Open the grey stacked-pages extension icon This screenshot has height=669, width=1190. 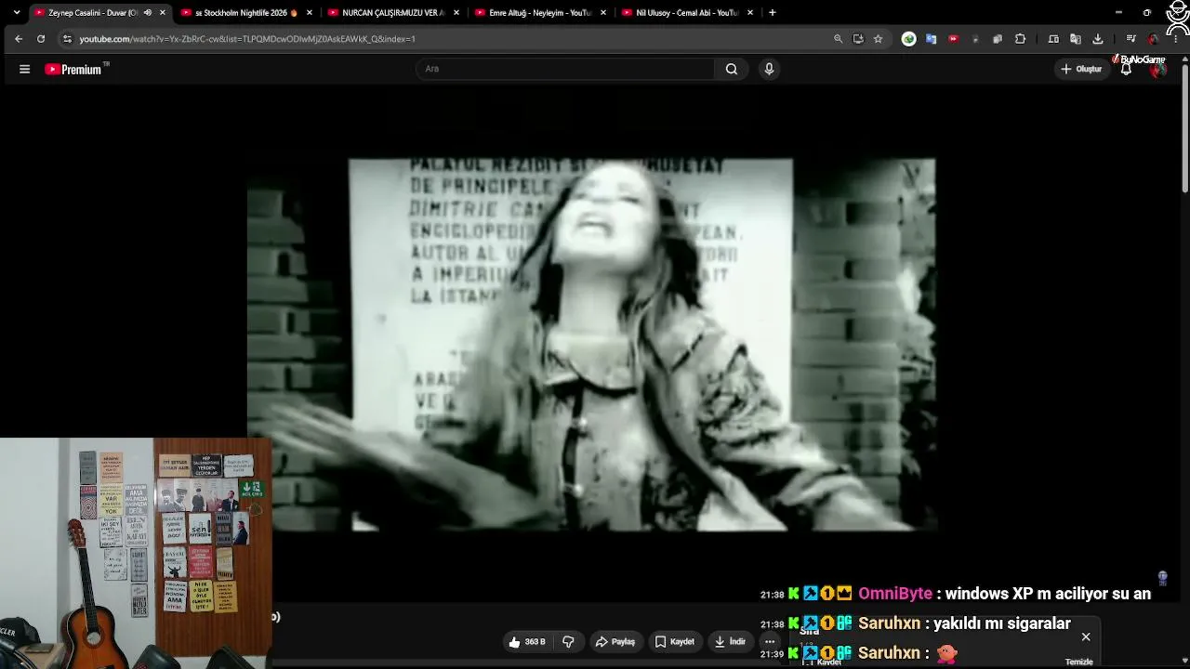point(998,39)
